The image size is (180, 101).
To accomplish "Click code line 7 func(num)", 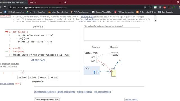I will coord(18,52).
